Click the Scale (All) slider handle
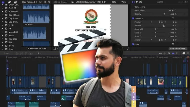This screenshot has height=107, width=190. click(155, 29)
